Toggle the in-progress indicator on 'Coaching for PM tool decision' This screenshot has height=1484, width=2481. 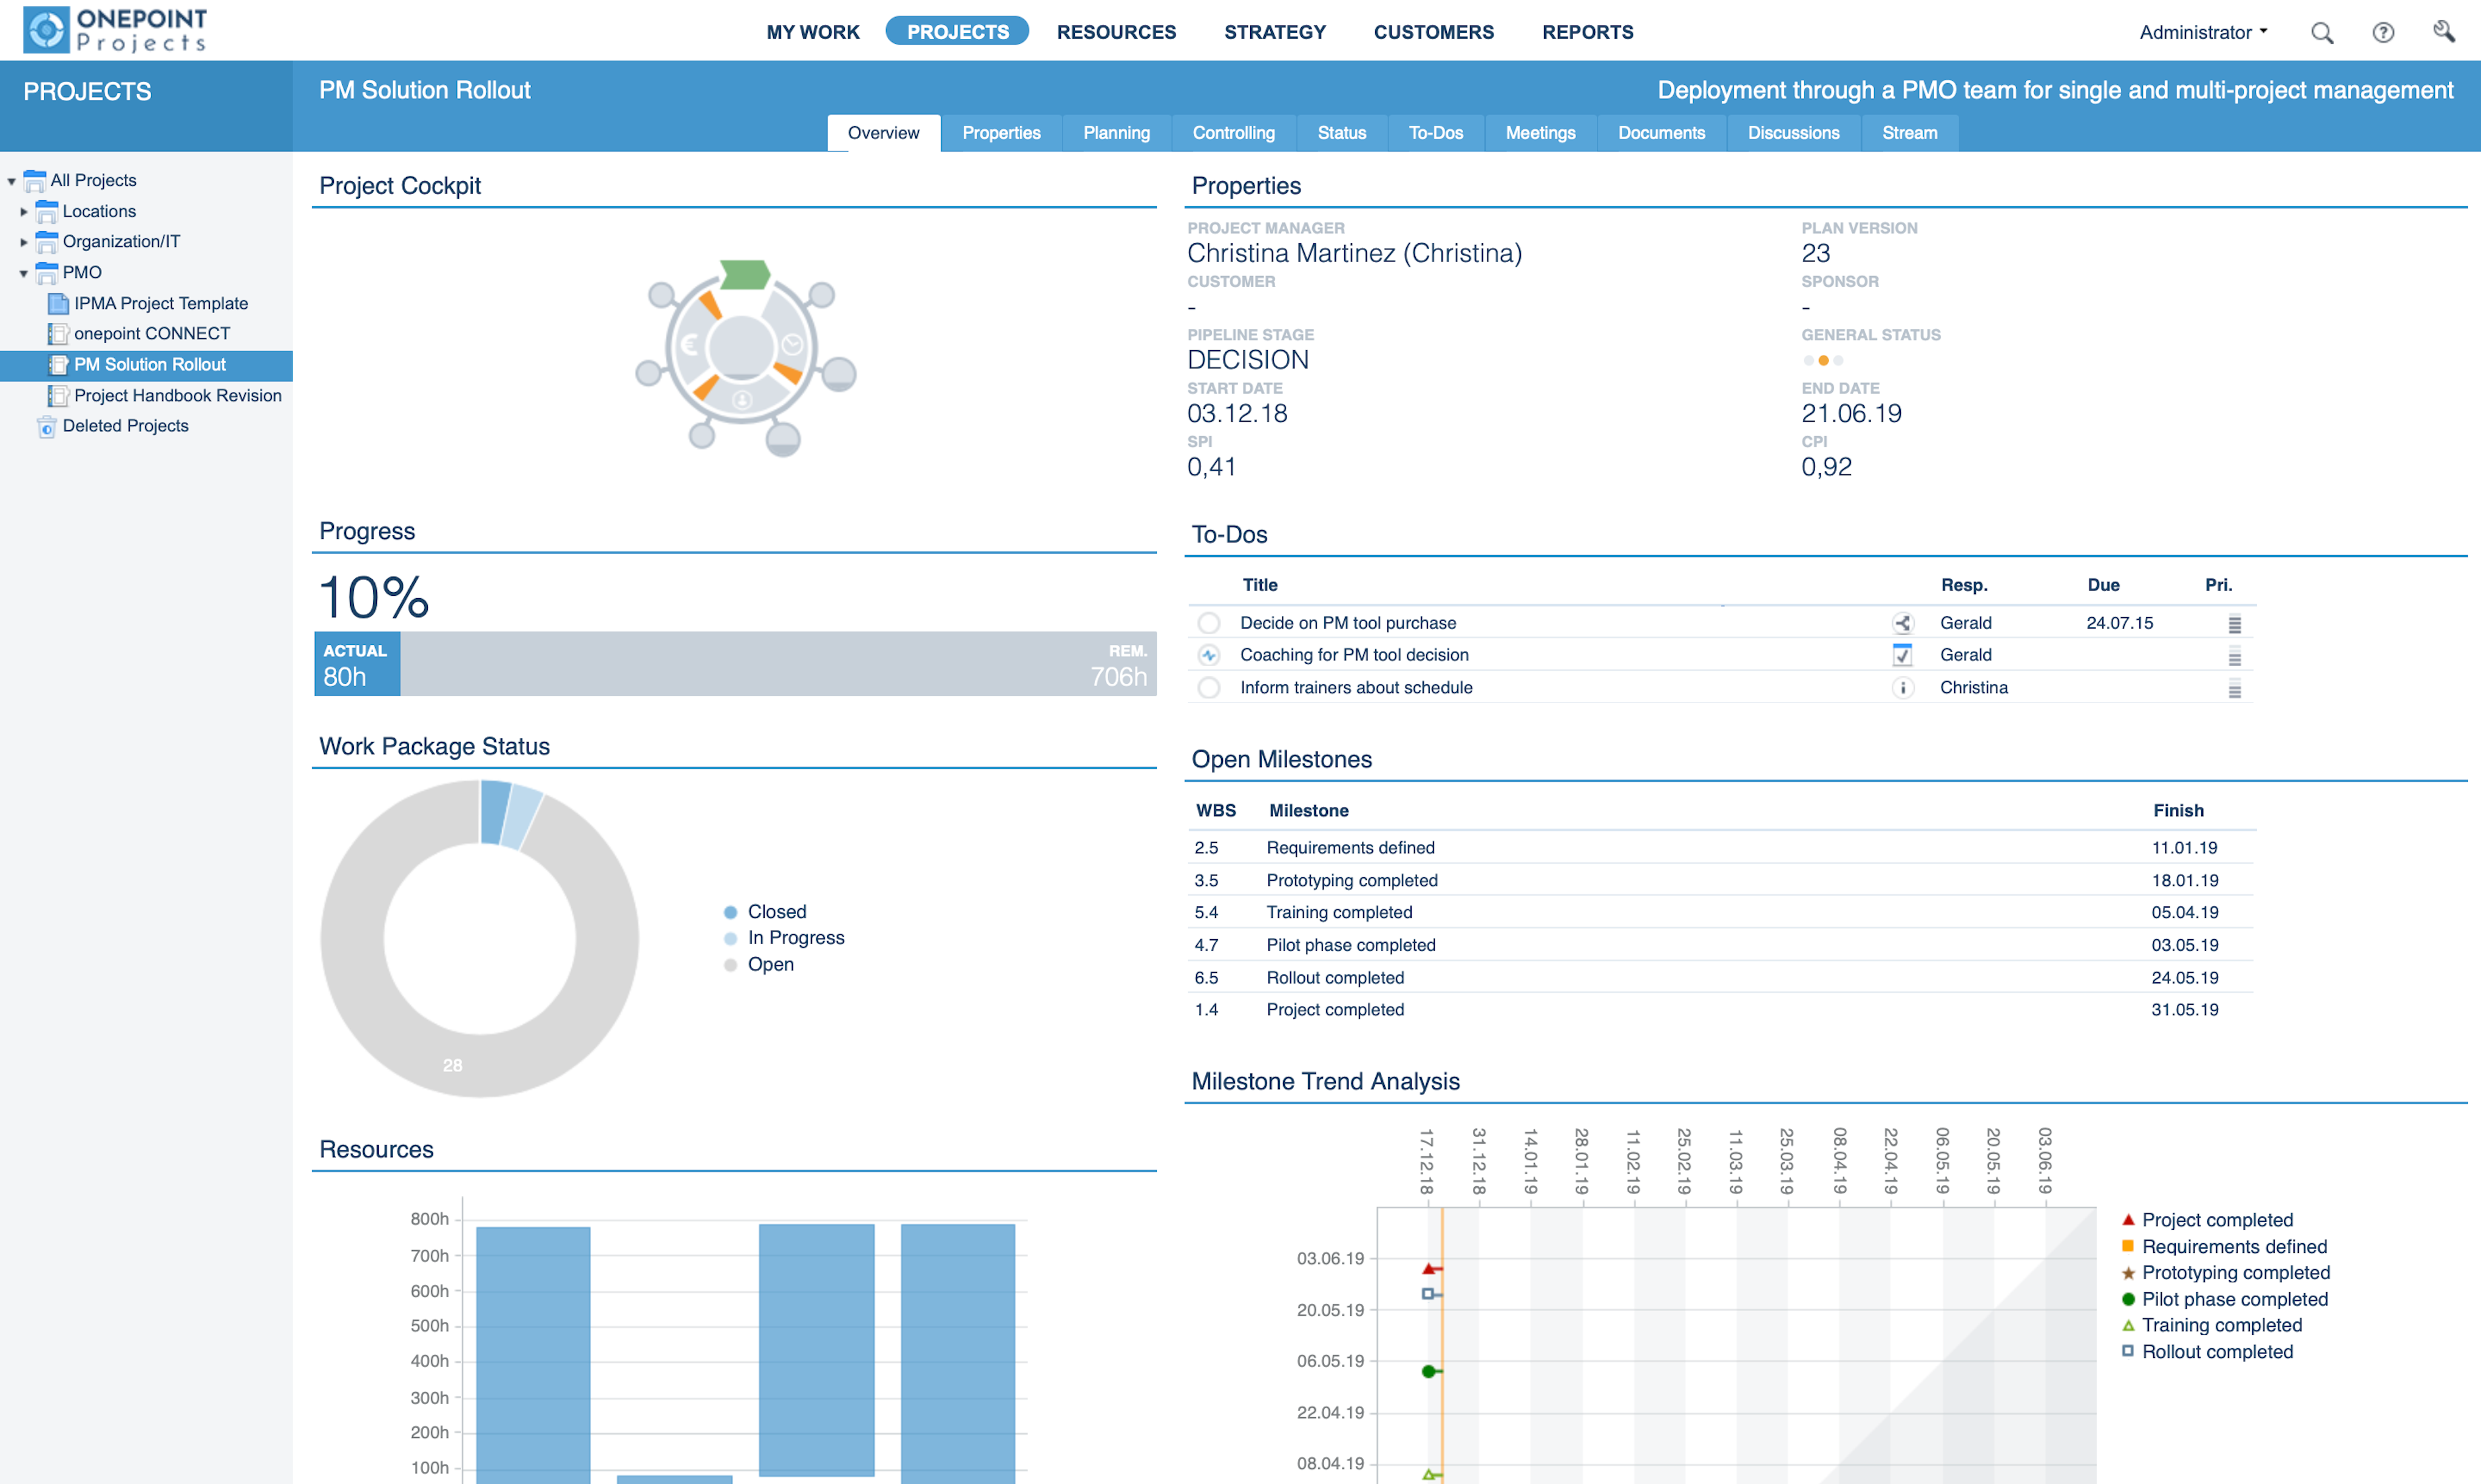pyautogui.click(x=1209, y=655)
